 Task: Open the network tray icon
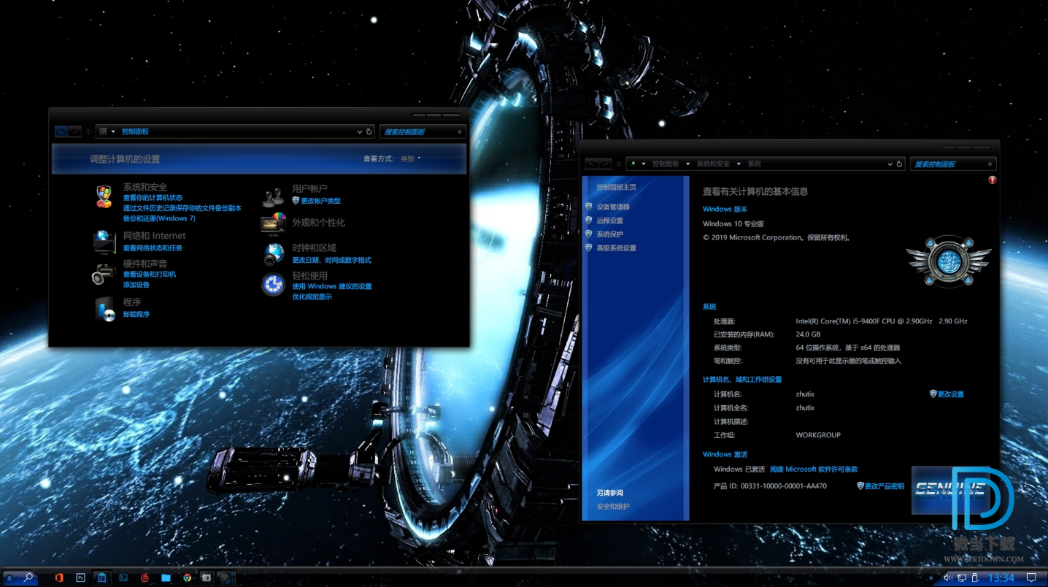coord(961,578)
